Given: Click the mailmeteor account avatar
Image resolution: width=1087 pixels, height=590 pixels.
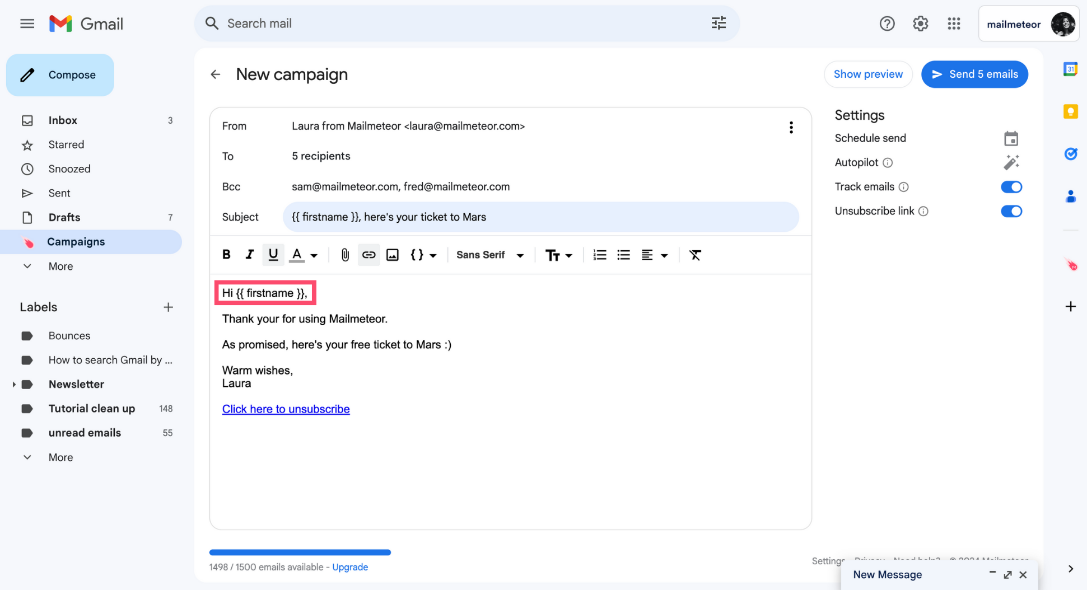Looking at the screenshot, I should tap(1062, 24).
